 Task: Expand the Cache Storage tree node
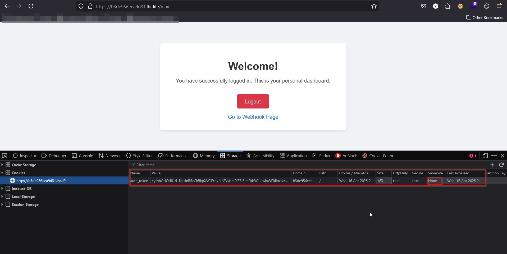2,165
